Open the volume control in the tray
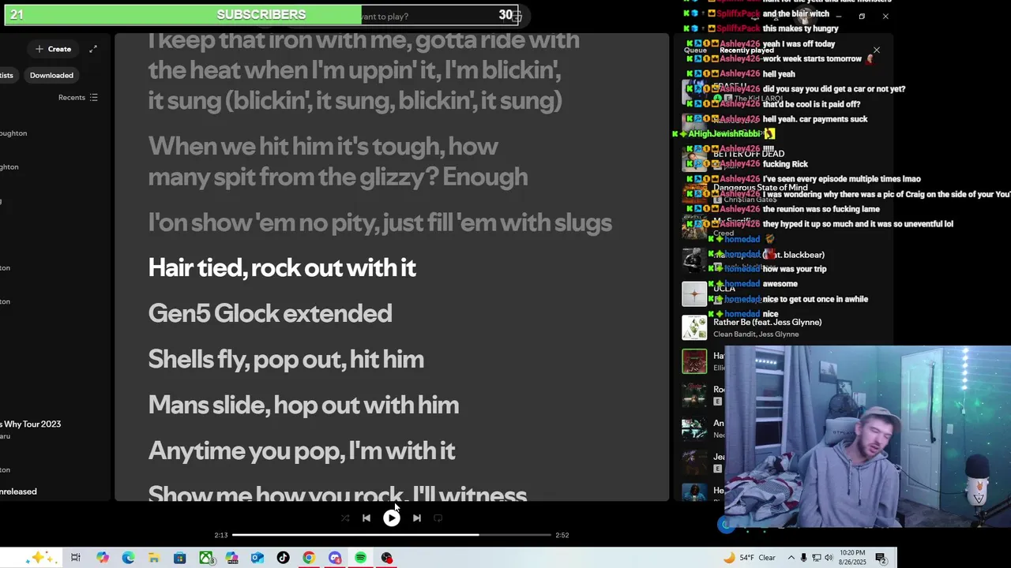Image resolution: width=1011 pixels, height=568 pixels. click(x=829, y=558)
